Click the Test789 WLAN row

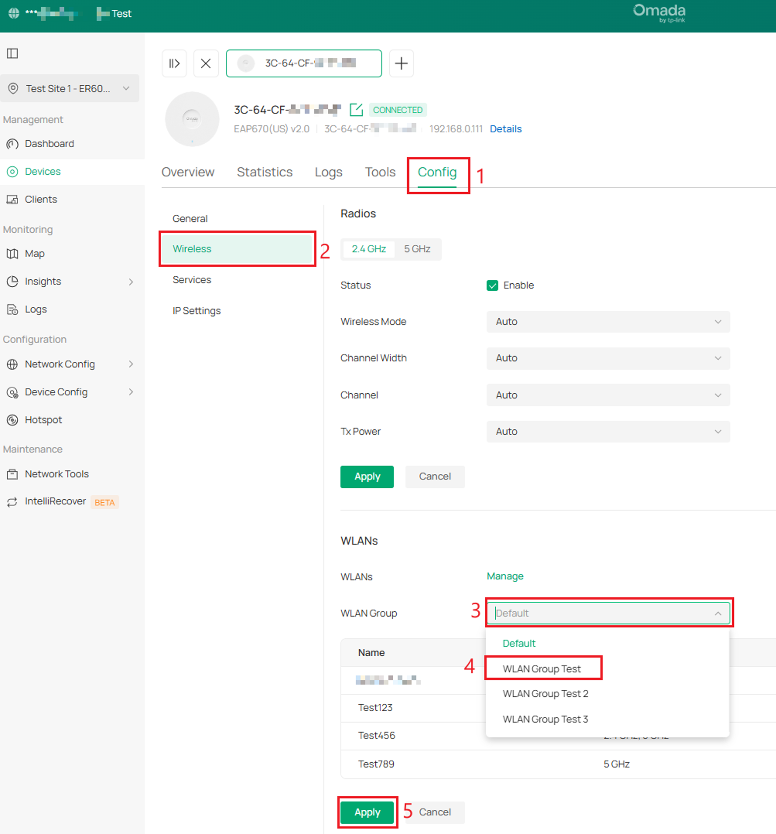pos(558,764)
